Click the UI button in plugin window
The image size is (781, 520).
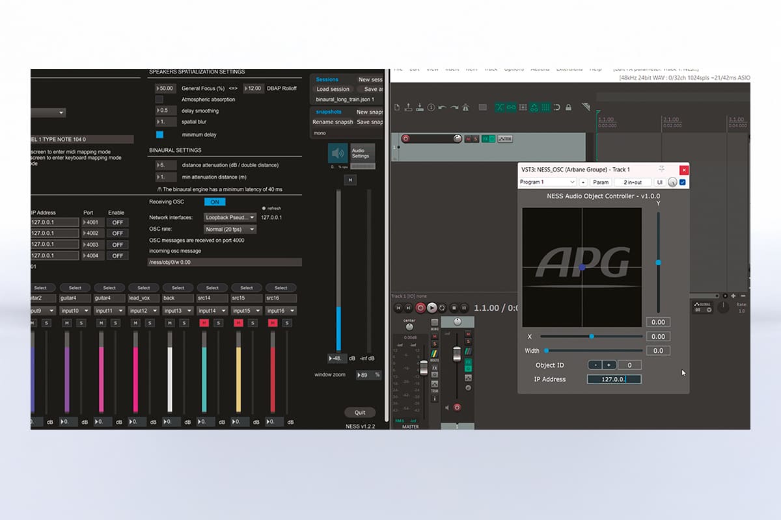(x=659, y=183)
